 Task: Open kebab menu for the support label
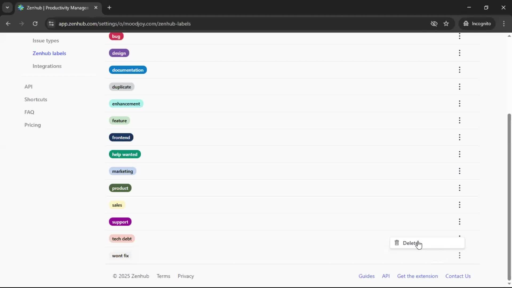point(460,222)
